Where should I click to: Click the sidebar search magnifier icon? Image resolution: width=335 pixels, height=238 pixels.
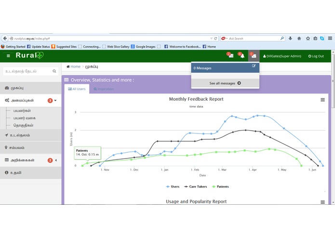click(x=54, y=71)
